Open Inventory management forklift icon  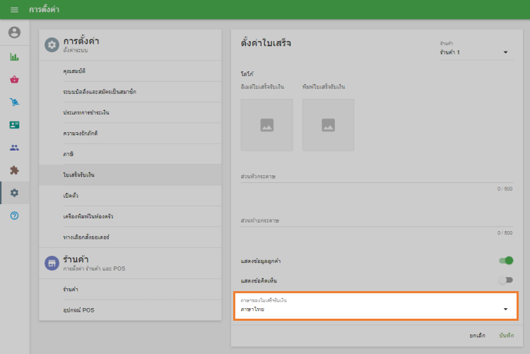[x=14, y=102]
